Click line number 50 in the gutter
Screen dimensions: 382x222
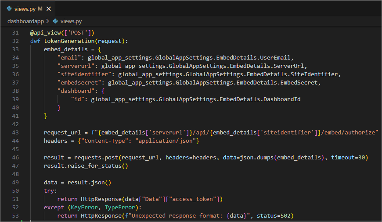click(15, 191)
